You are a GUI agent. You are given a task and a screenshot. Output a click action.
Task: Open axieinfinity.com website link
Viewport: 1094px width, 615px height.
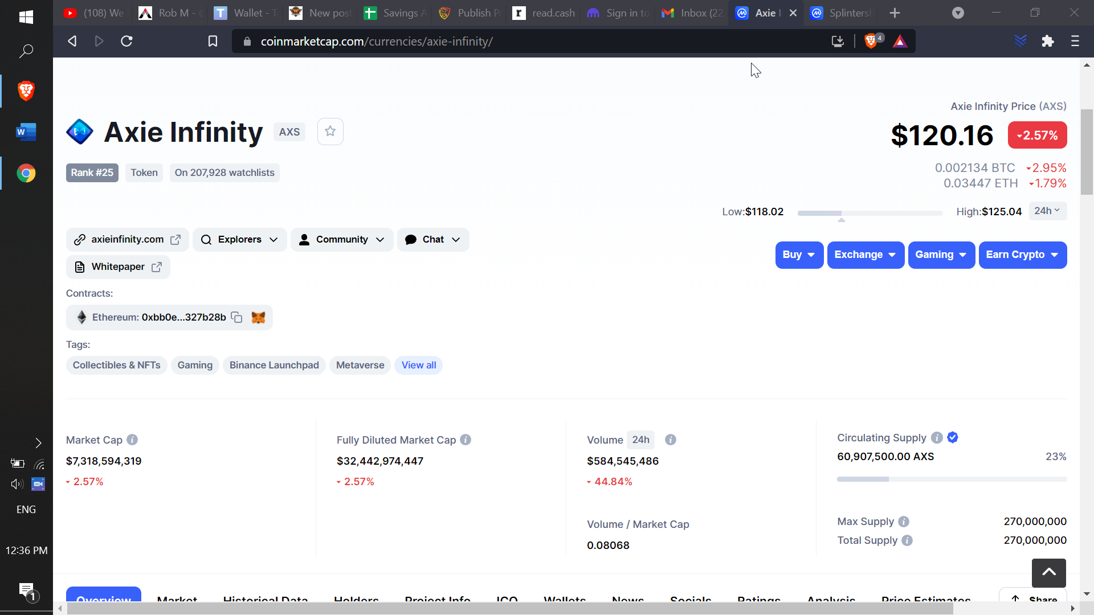[128, 240]
